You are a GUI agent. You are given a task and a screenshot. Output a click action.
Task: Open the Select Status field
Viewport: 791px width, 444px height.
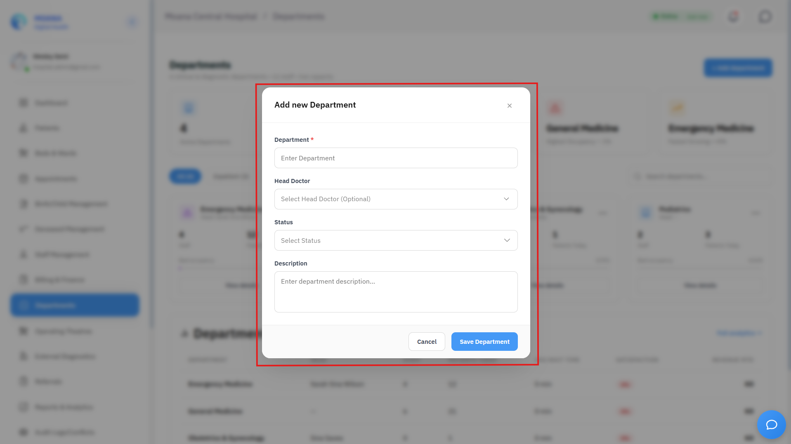click(396, 240)
